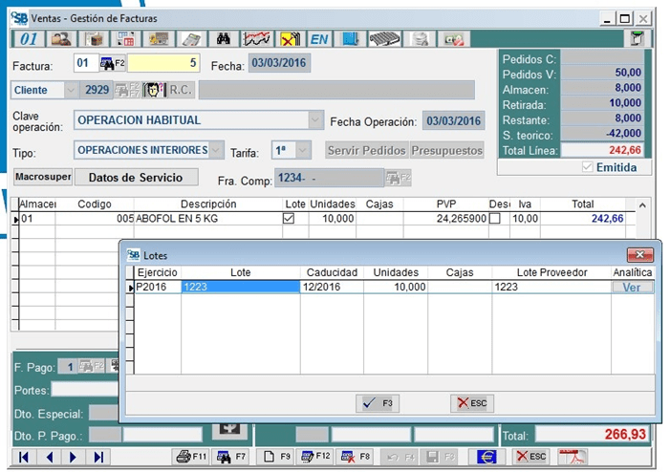The height and width of the screenshot is (472, 670).
Task: Search invoices with the F7 binoculars button
Action: [x=231, y=457]
